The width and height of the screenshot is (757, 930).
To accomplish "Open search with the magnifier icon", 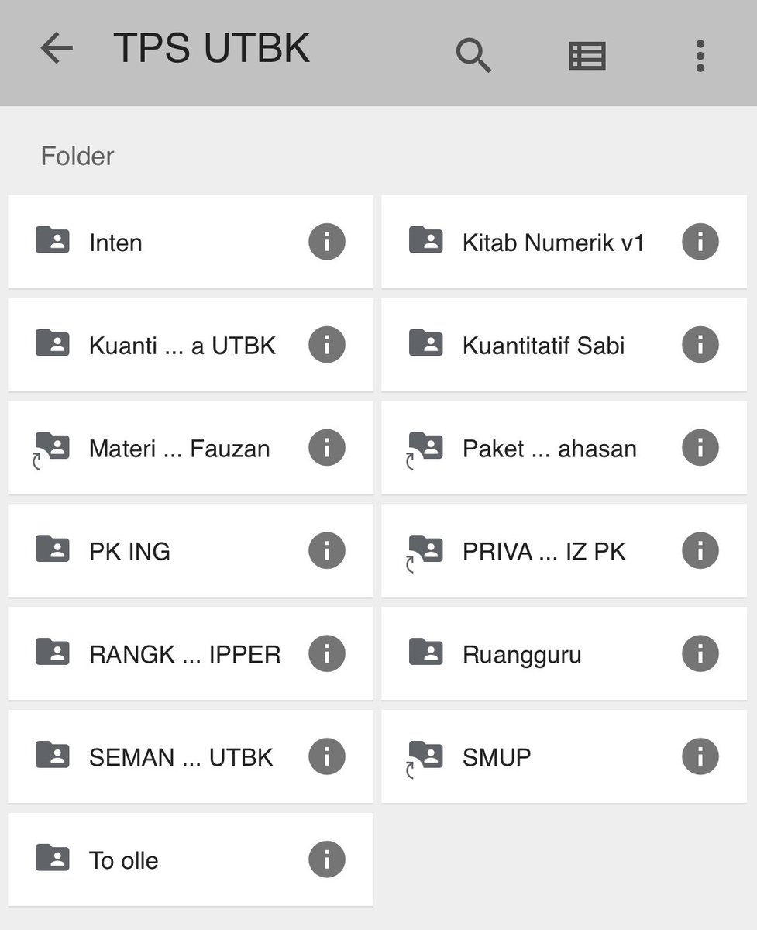I will [x=473, y=55].
